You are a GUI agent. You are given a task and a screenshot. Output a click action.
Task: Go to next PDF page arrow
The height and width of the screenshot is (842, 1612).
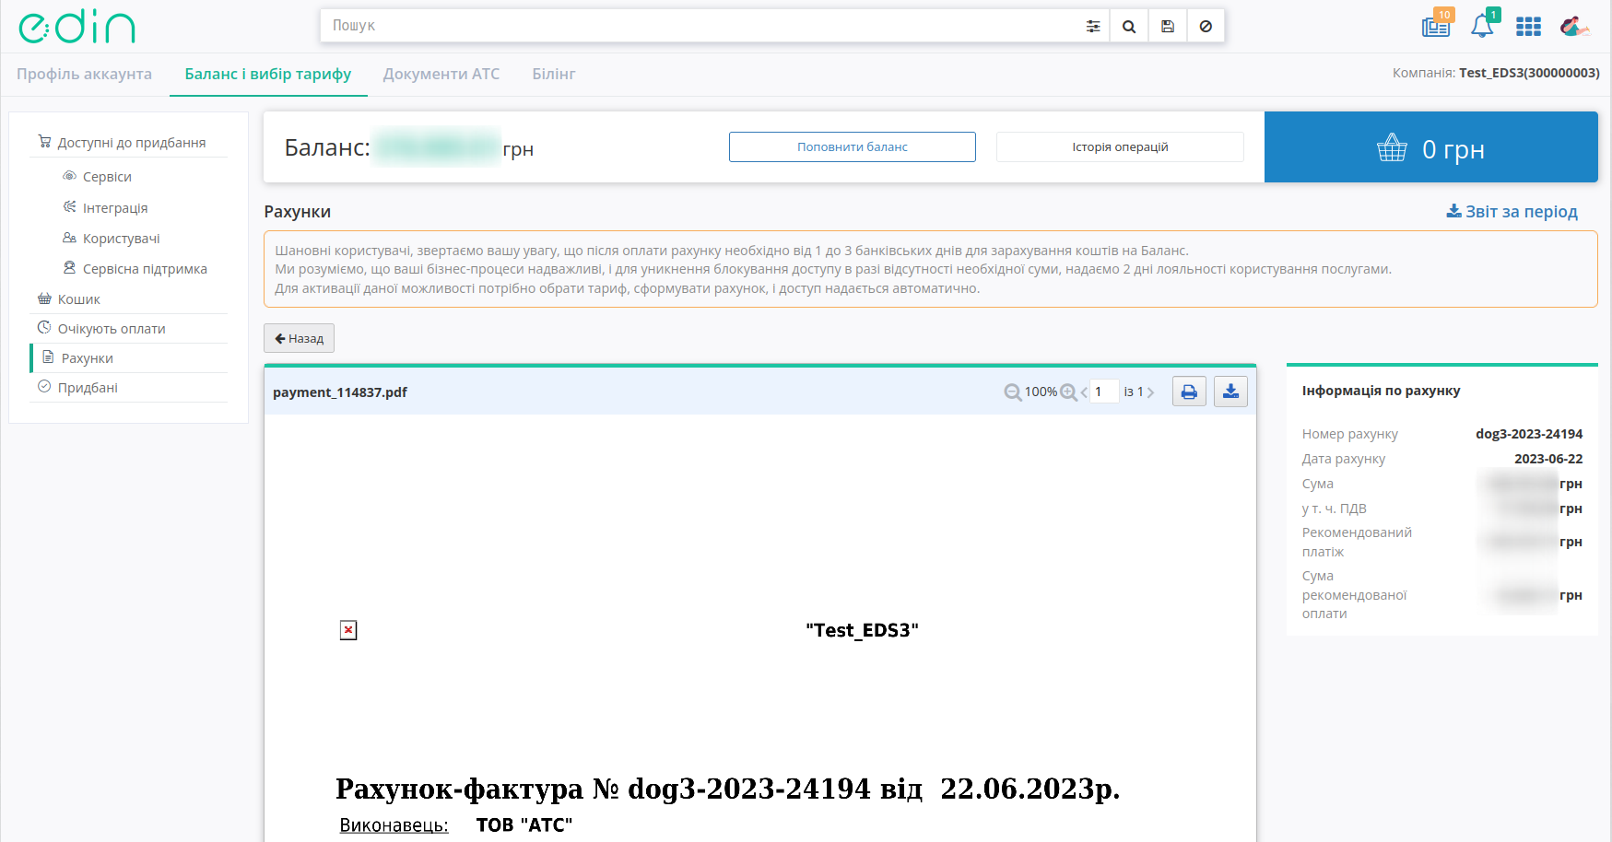pyautogui.click(x=1150, y=392)
